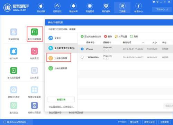Open the 刷机越狱 flash and jailbreak section

106,8
